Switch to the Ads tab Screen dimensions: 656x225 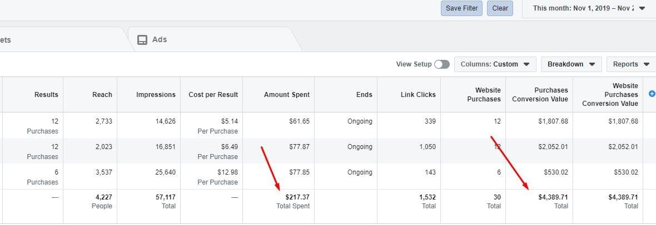click(159, 39)
